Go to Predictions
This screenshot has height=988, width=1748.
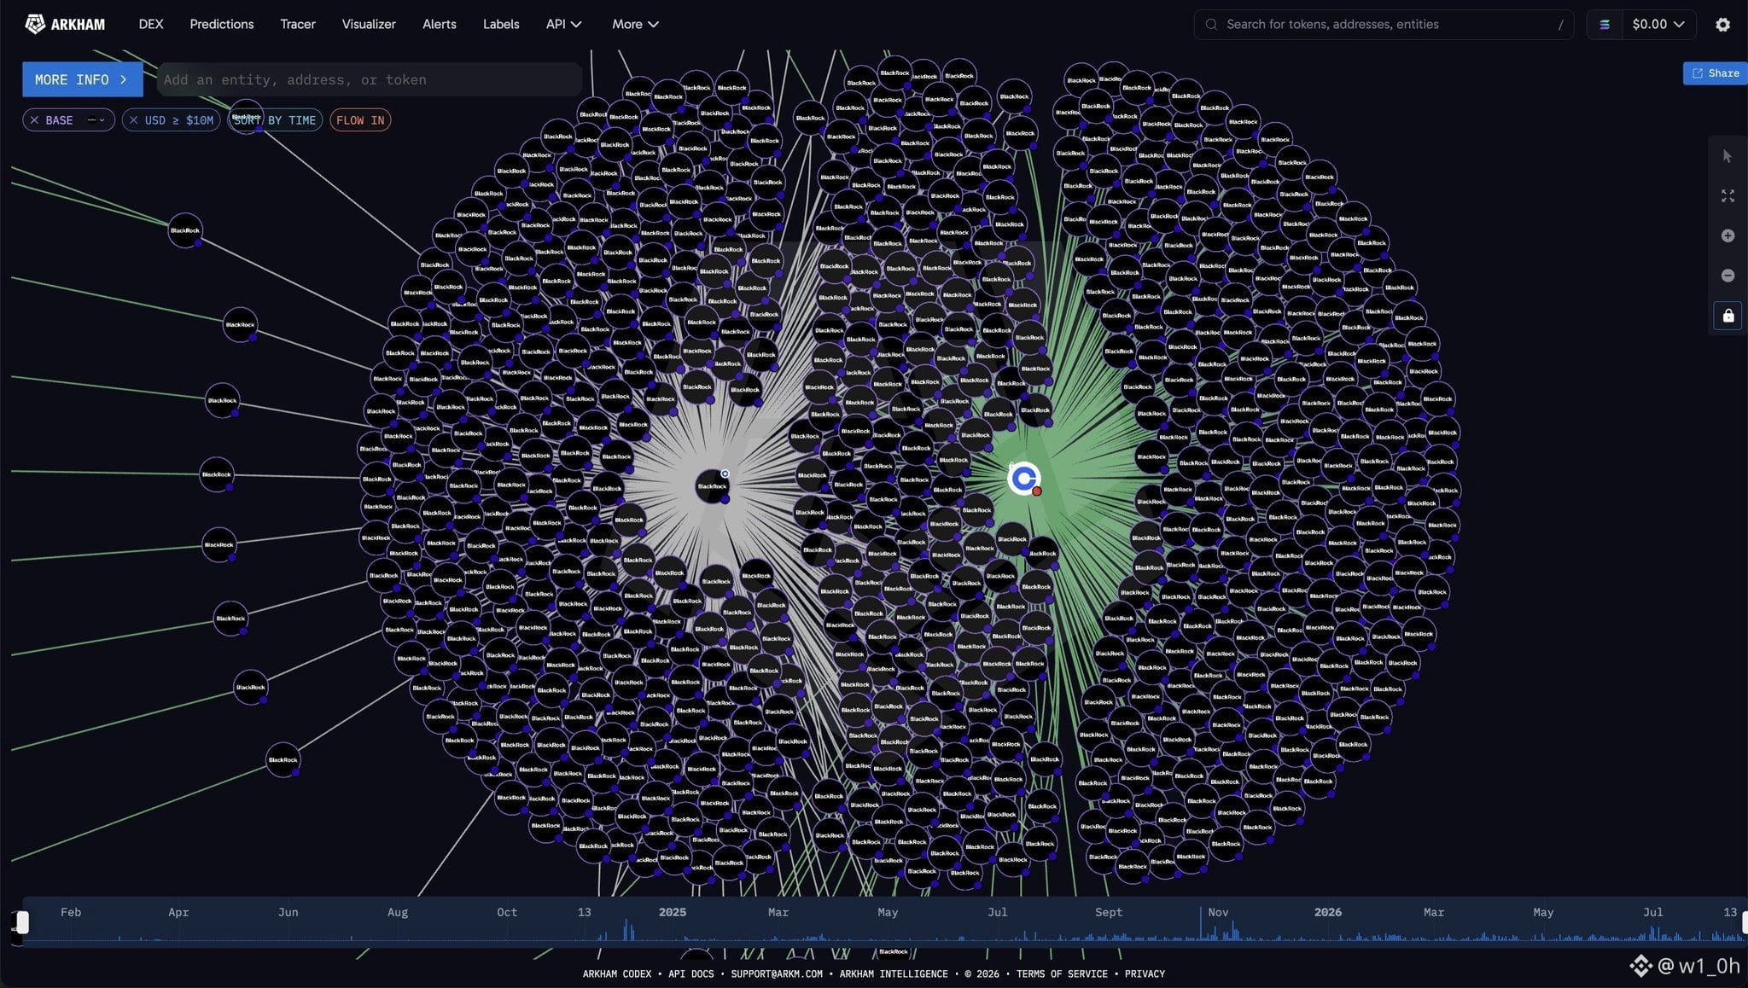click(222, 24)
